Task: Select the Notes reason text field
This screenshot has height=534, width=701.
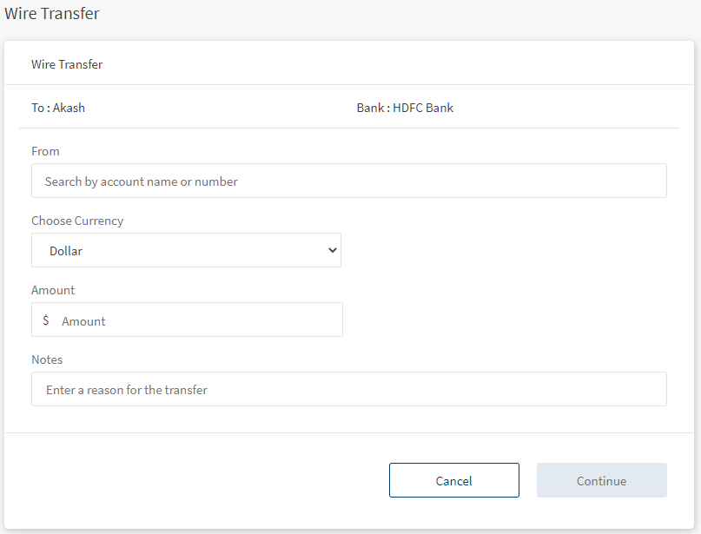Action: (348, 389)
